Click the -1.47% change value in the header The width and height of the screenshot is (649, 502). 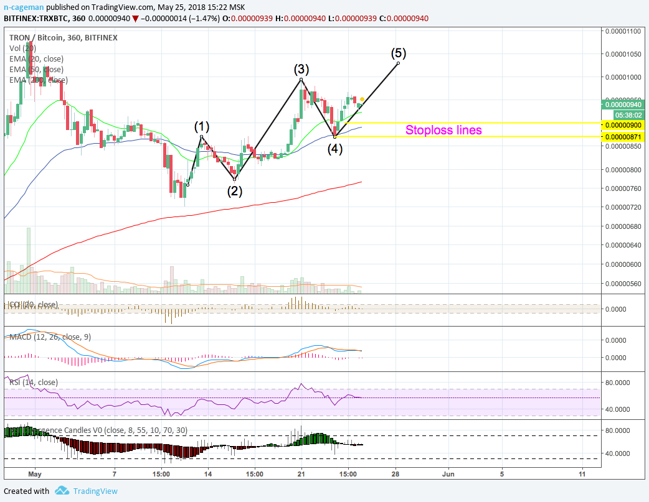(x=204, y=19)
